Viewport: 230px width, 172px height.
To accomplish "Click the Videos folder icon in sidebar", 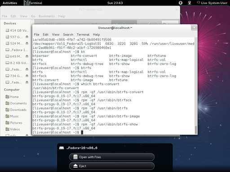I will [x=7, y=129].
